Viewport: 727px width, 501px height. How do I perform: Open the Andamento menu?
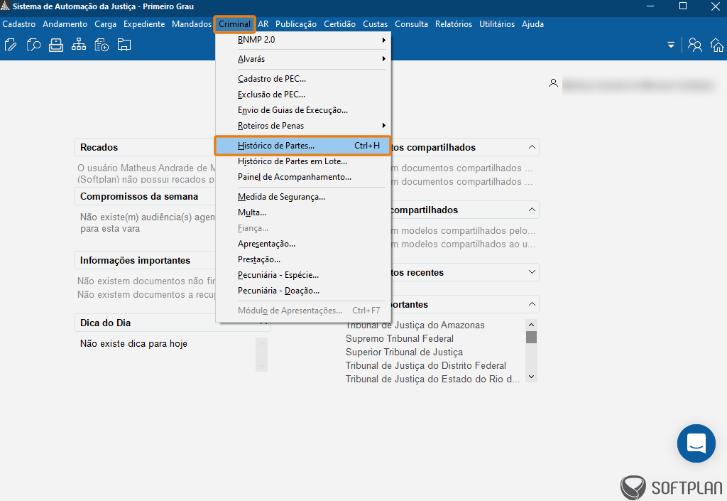click(x=65, y=24)
